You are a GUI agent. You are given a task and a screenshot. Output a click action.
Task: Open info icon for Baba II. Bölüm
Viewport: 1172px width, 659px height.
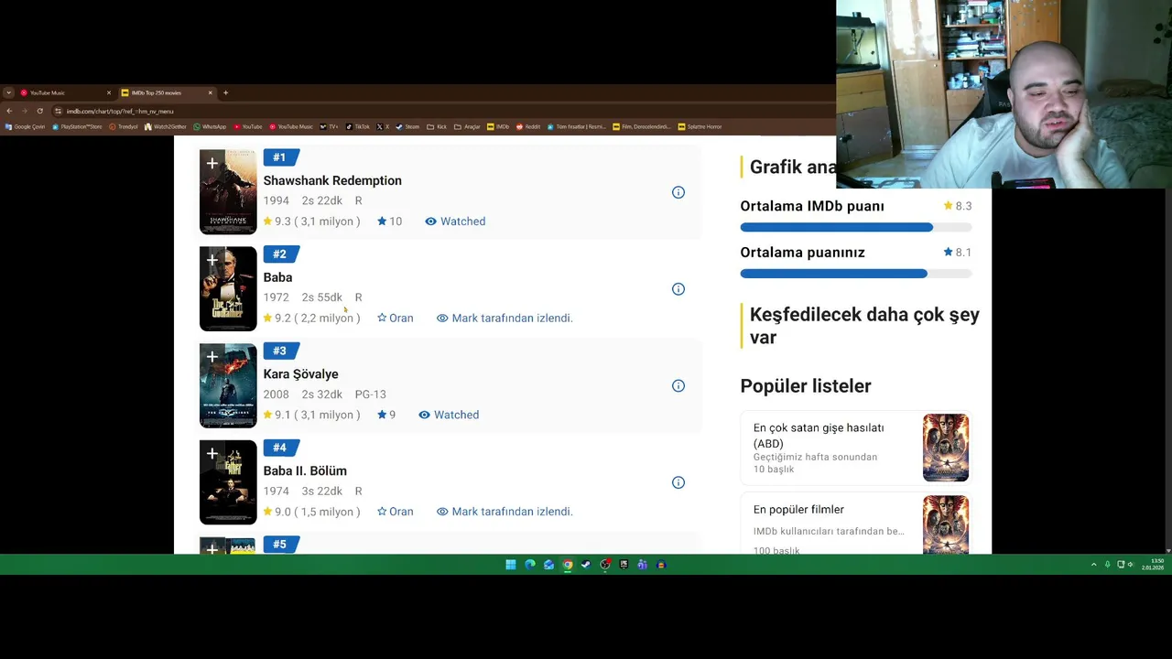point(678,482)
